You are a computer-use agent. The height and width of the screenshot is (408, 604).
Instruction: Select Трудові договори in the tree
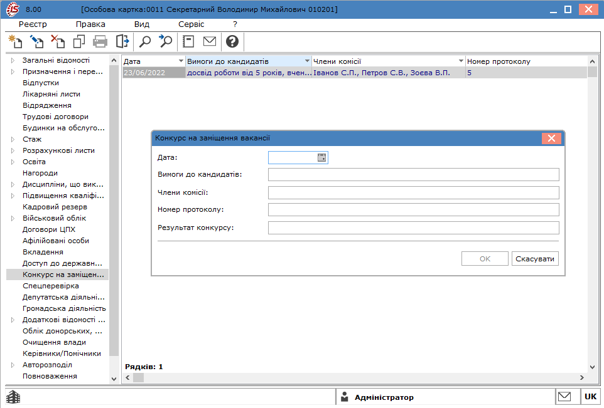click(55, 117)
